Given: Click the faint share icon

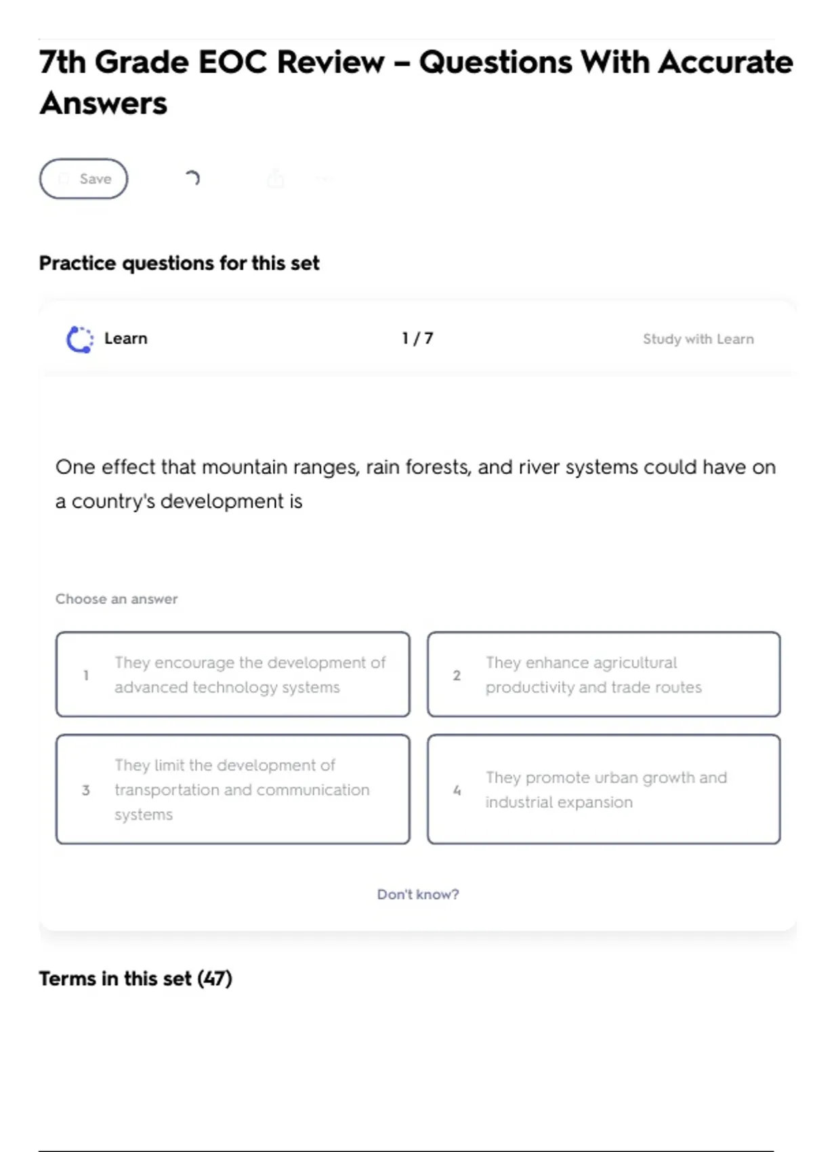Looking at the screenshot, I should point(275,179).
